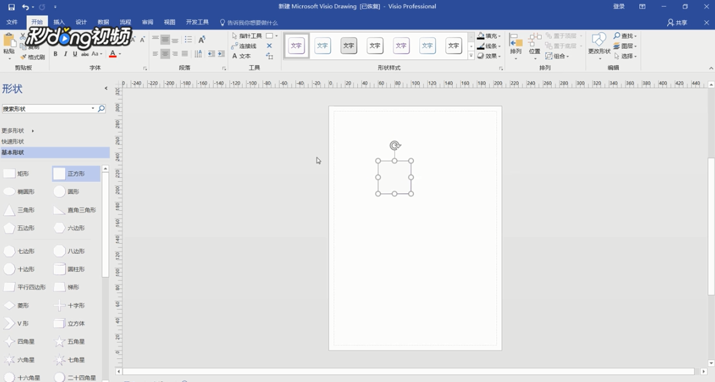
Task: Switch to the Insert (插入) tab
Action: pos(59,23)
